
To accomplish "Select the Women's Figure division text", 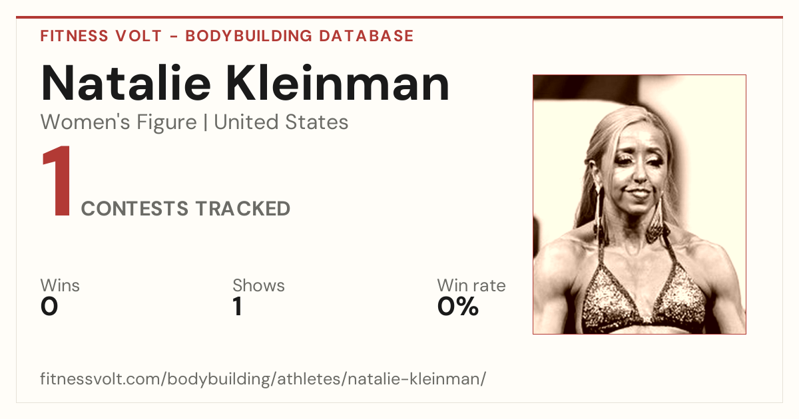I will [x=119, y=122].
